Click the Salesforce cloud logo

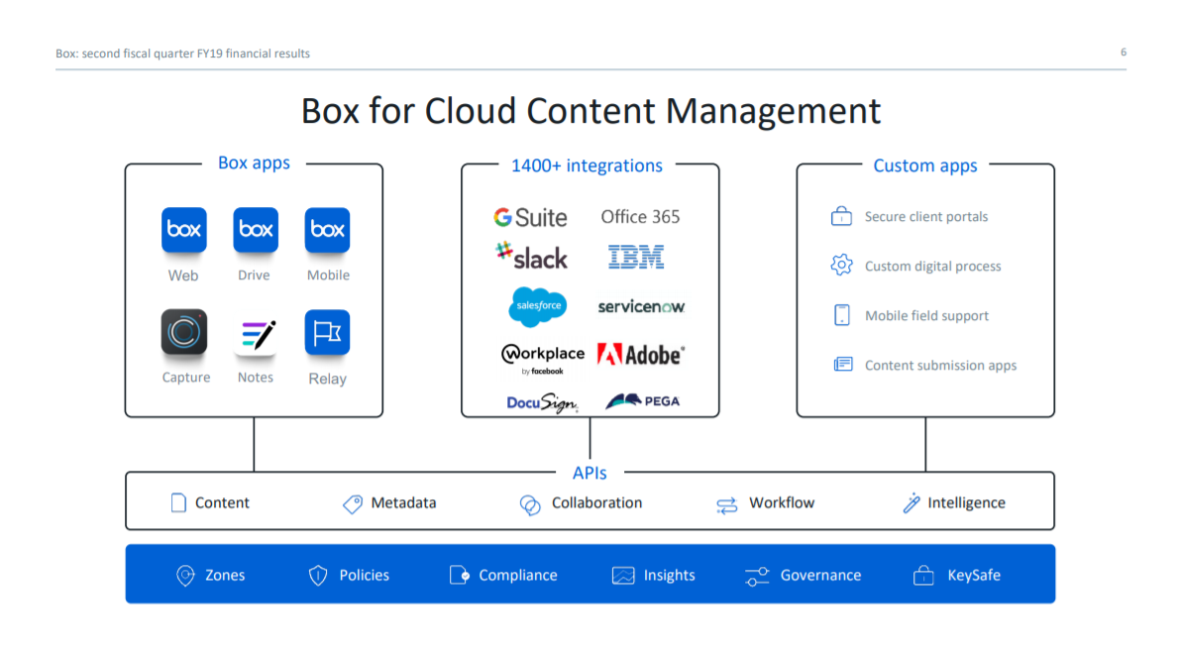coord(538,306)
